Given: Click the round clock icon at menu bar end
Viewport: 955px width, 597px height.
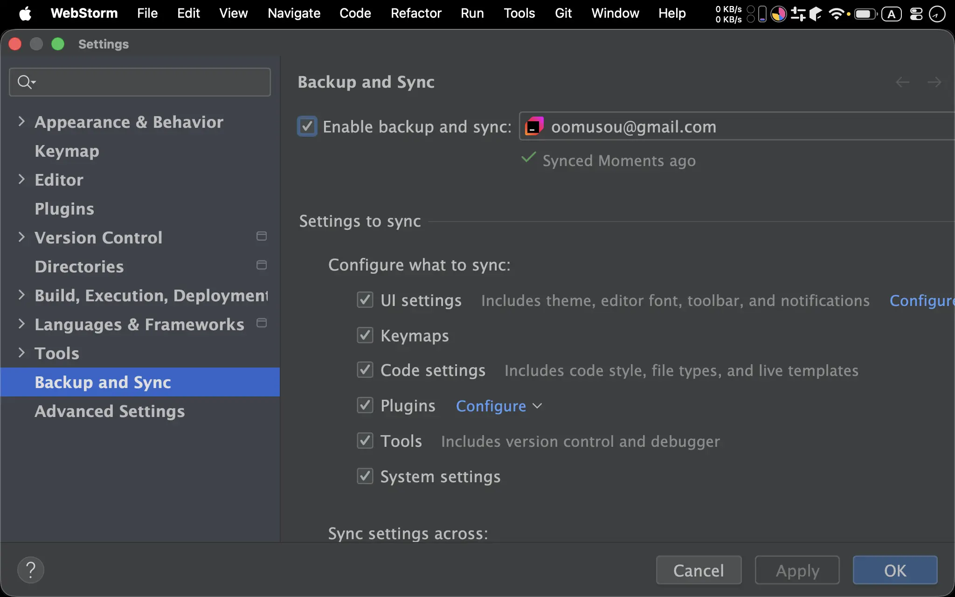Looking at the screenshot, I should pyautogui.click(x=937, y=14).
